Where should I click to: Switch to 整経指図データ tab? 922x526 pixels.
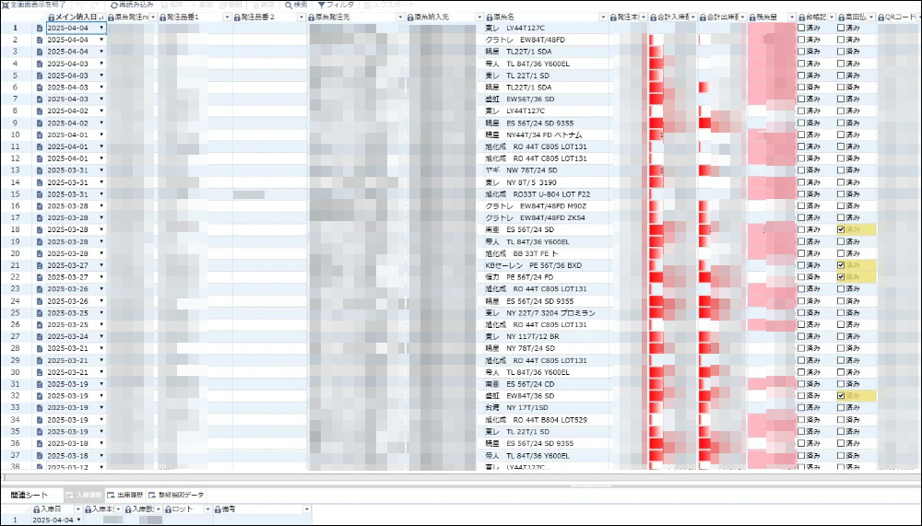[176, 496]
